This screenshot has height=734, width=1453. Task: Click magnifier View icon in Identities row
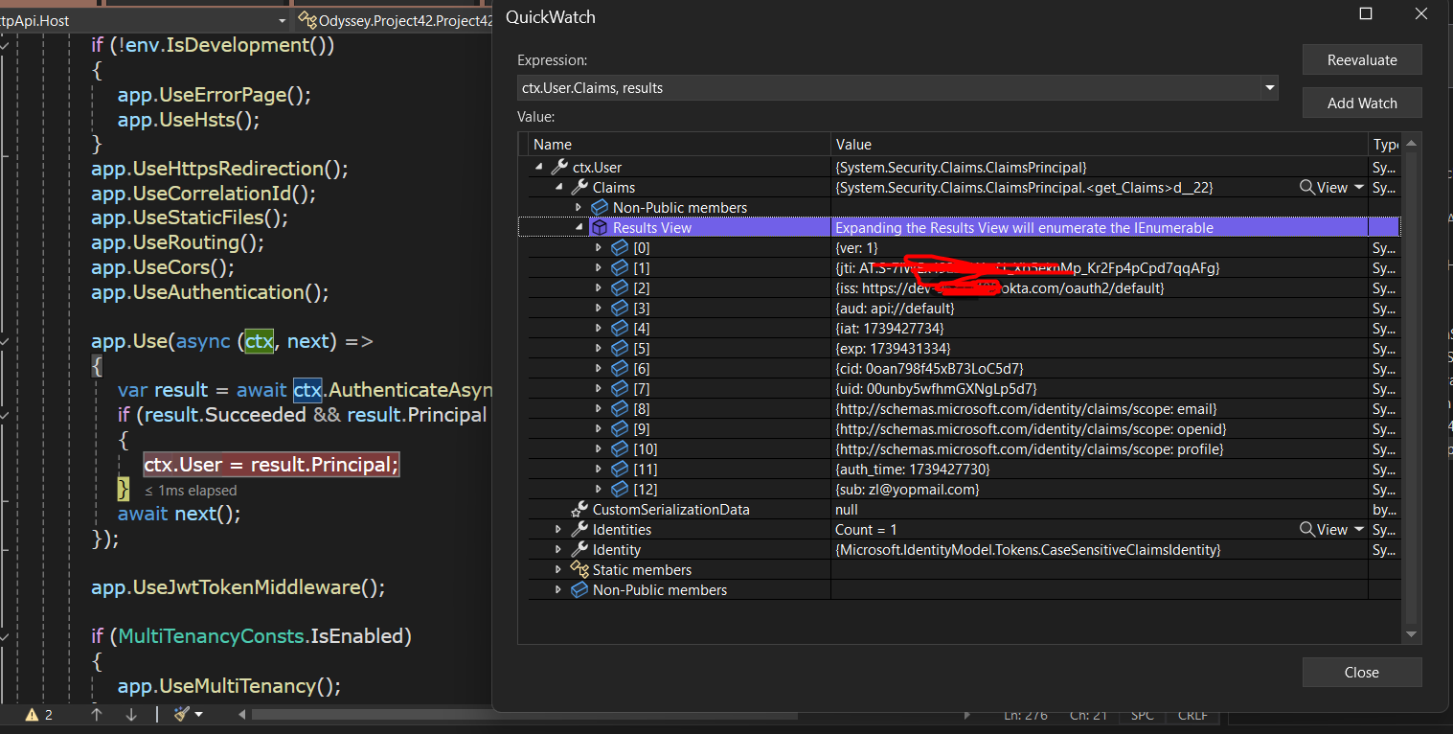click(1306, 530)
